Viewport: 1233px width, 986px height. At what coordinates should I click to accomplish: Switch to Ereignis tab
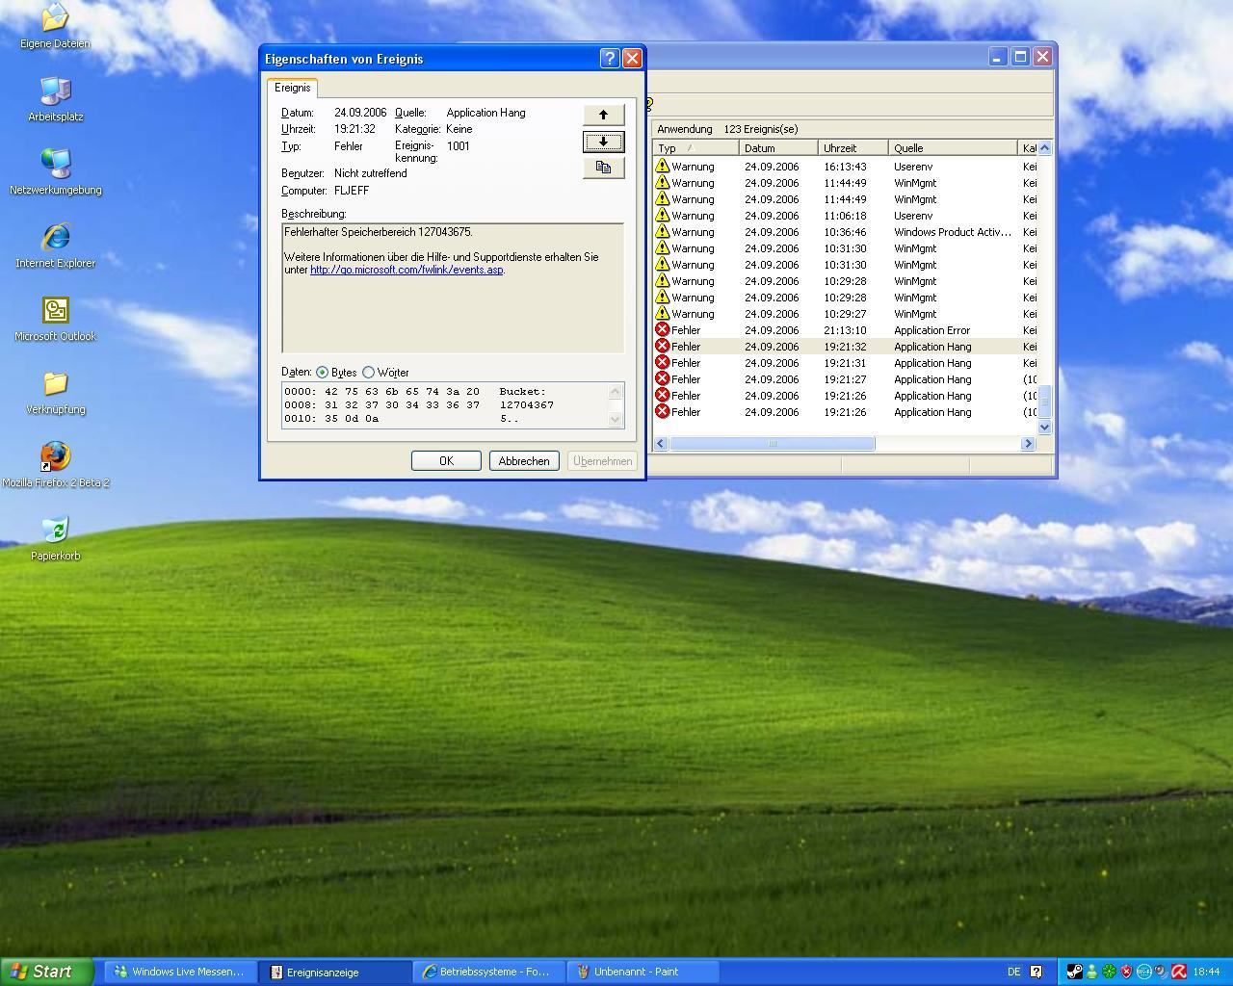coord(293,88)
